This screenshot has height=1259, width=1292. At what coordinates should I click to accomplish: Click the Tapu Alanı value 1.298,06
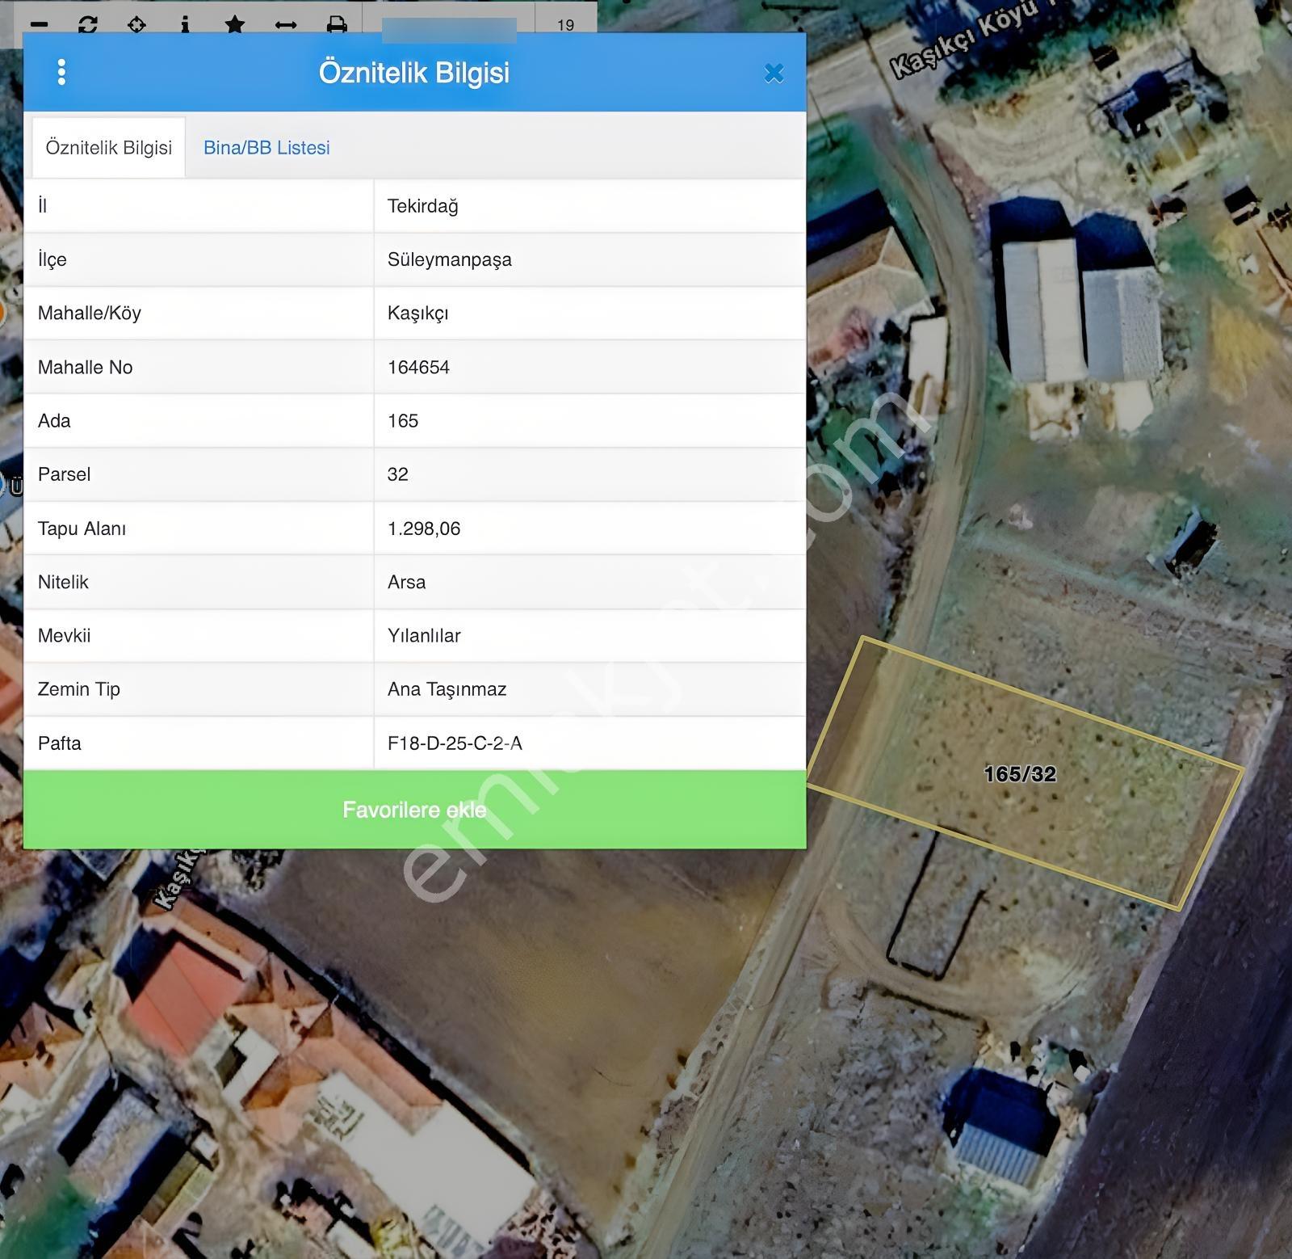pos(424,528)
